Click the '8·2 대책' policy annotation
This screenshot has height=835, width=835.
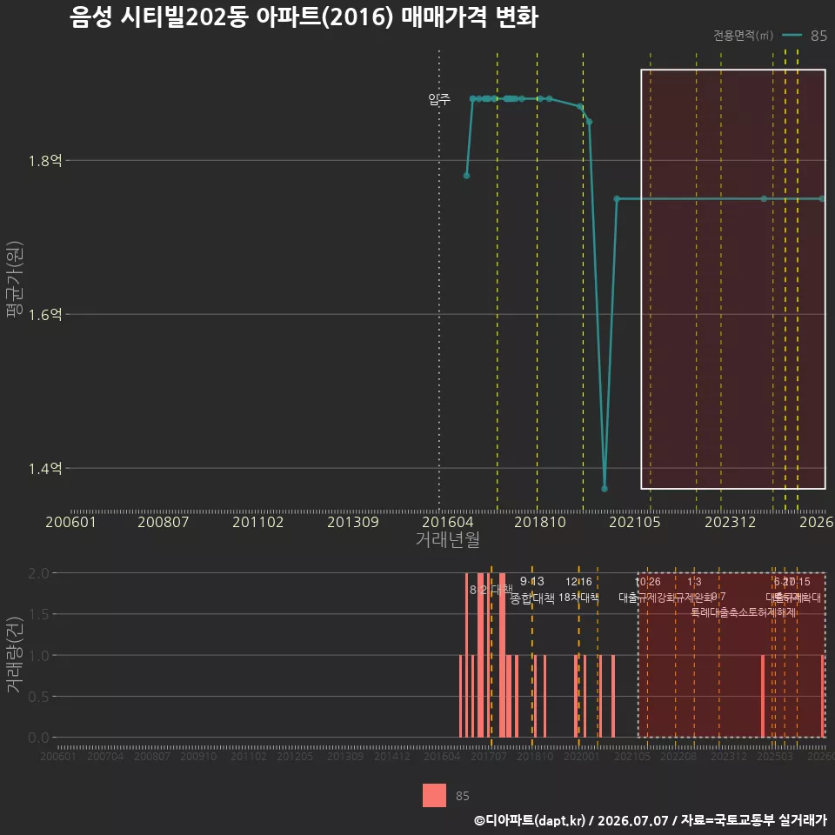pyautogui.click(x=491, y=590)
